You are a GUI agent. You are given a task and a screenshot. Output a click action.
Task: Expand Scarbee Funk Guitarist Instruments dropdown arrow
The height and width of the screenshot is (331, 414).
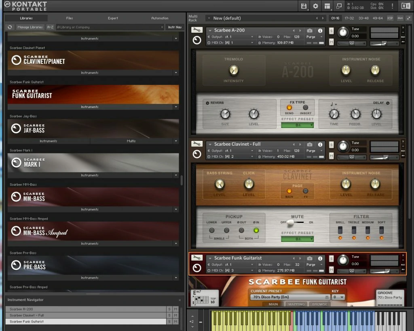point(176,107)
